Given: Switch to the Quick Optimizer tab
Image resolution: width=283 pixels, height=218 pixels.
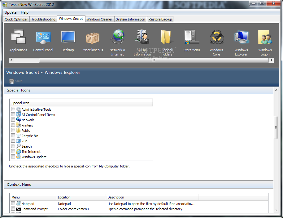Looking at the screenshot, I should point(16,19).
